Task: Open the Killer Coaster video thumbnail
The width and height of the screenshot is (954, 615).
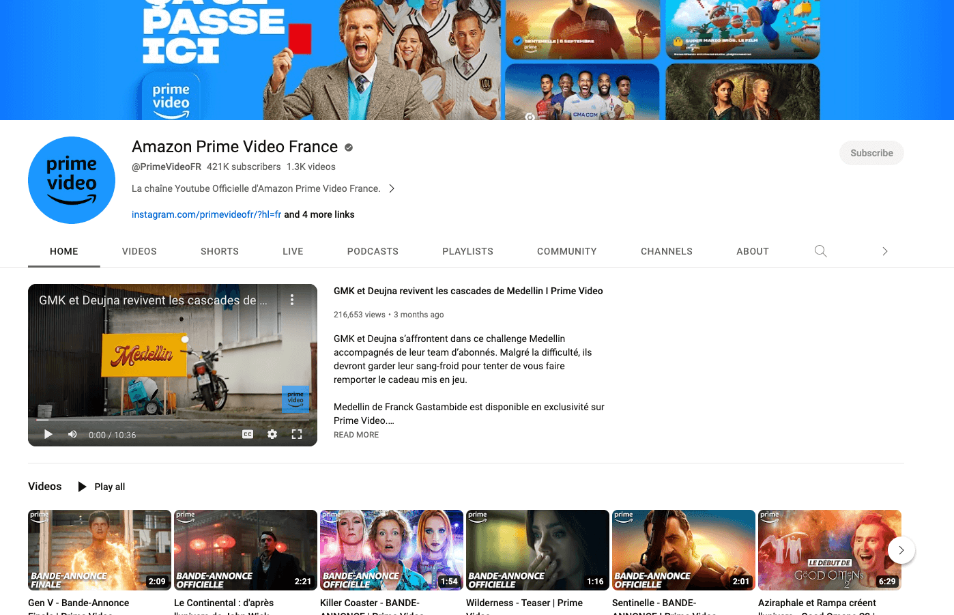Action: tap(392, 550)
